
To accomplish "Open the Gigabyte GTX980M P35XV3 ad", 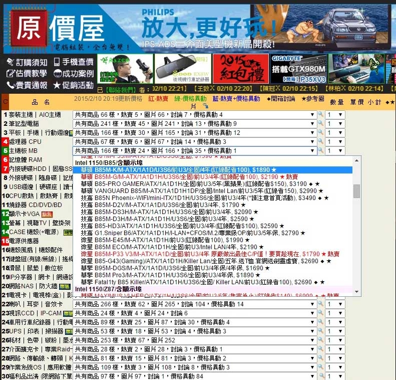I will [299, 69].
